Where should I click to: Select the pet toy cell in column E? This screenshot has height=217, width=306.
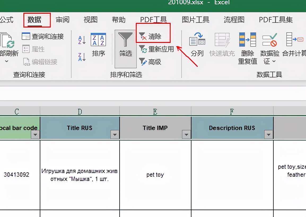pyautogui.click(x=155, y=175)
